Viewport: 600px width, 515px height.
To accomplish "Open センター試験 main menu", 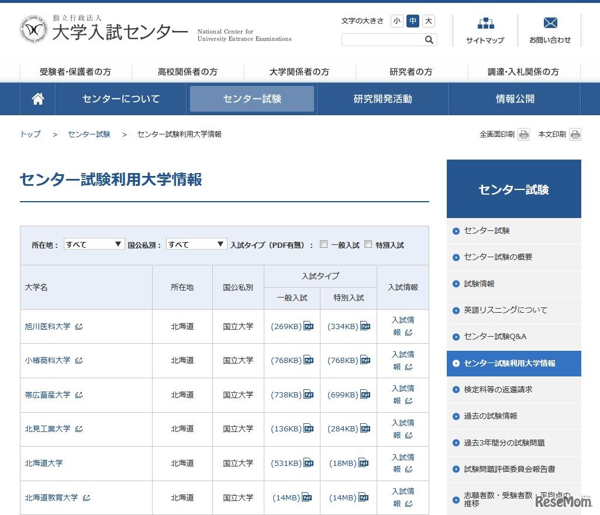I will point(252,99).
